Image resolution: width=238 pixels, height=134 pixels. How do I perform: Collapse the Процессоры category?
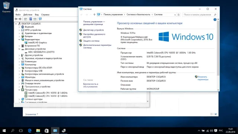coord(19,90)
